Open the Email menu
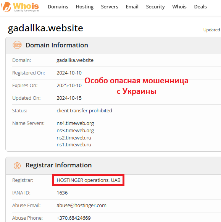 click(132, 6)
